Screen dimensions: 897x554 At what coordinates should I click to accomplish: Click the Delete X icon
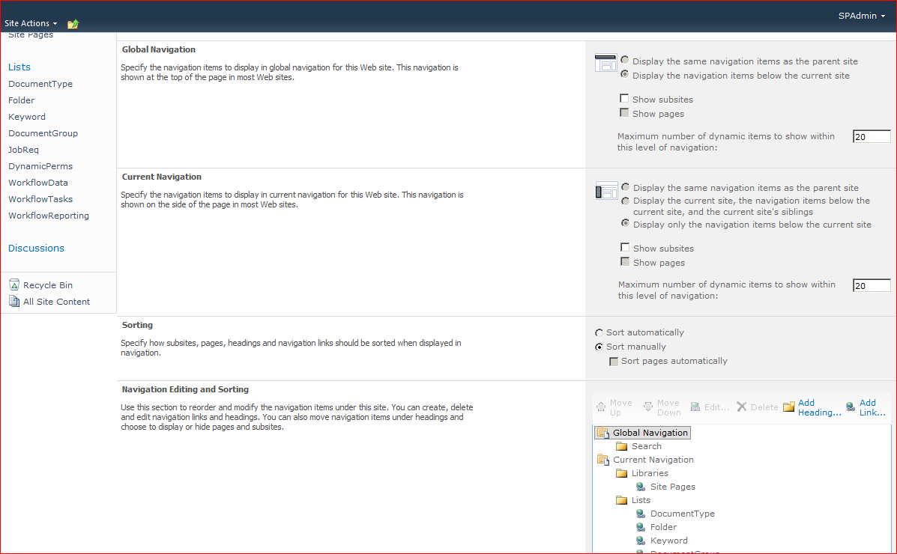(742, 407)
